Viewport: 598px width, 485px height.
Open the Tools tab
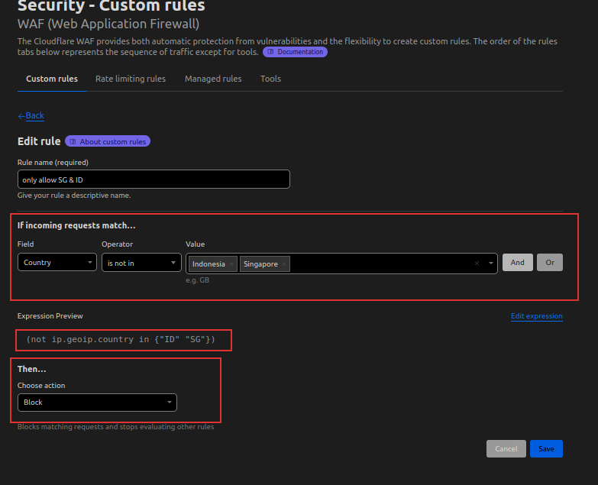[270, 79]
